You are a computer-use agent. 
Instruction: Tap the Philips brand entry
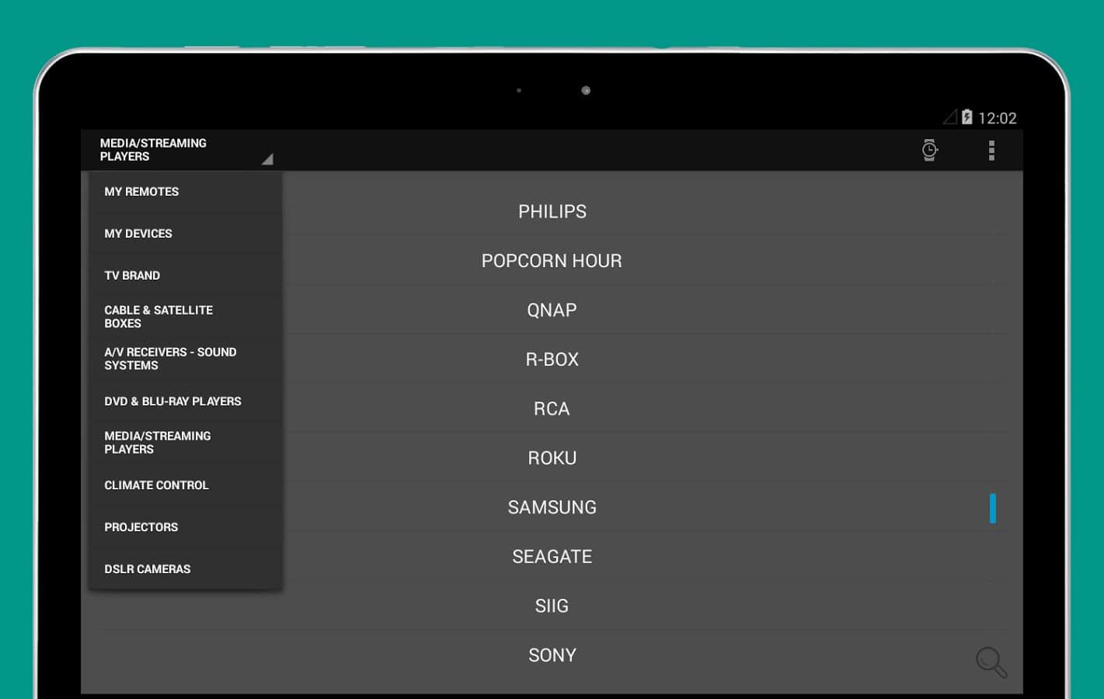click(x=552, y=211)
